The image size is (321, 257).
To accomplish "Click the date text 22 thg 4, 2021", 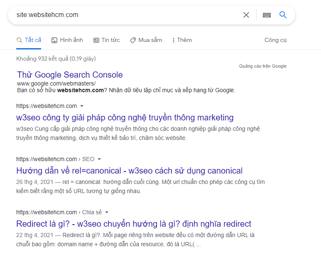I will coord(34,235).
